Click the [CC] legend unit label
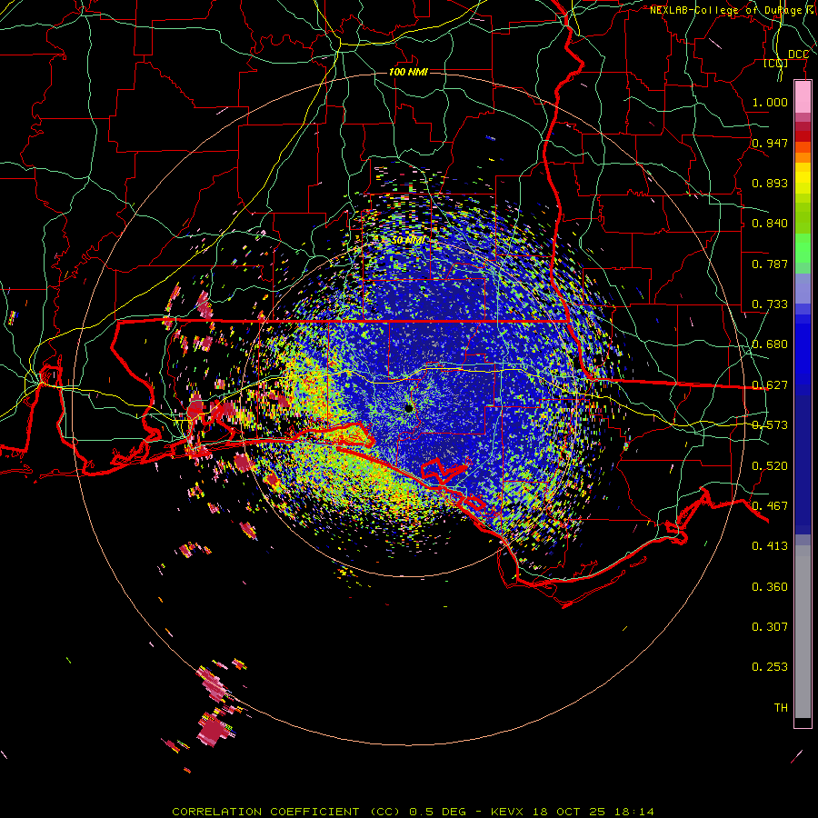 [x=776, y=63]
